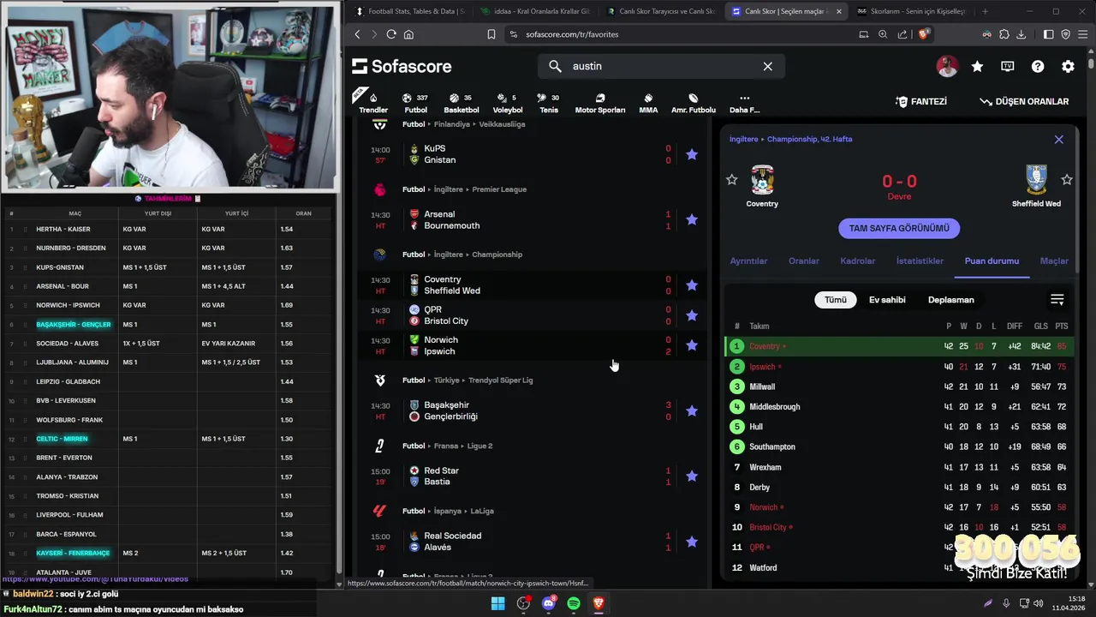
Task: Unfavorite the Norwich vs Ipswich match
Action: point(692,344)
